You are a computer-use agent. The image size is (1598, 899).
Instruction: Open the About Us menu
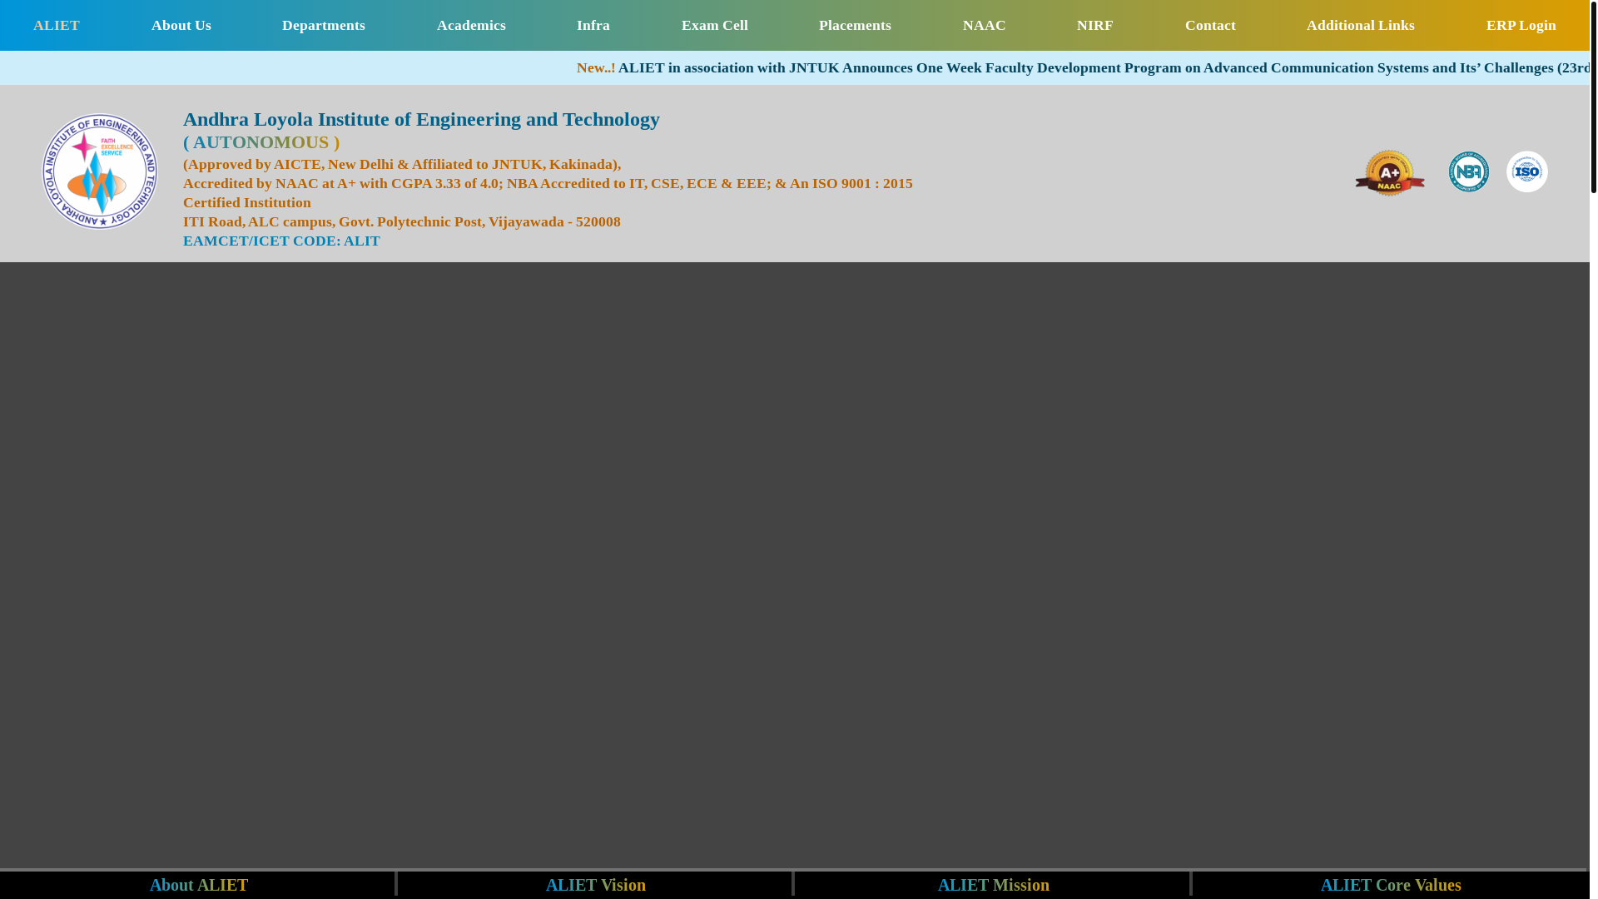181,25
